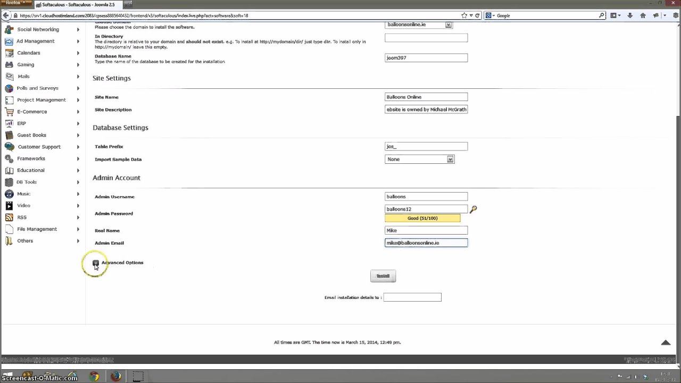Click the Mails envelope icon
This screenshot has height=383, width=681.
[x=9, y=76]
